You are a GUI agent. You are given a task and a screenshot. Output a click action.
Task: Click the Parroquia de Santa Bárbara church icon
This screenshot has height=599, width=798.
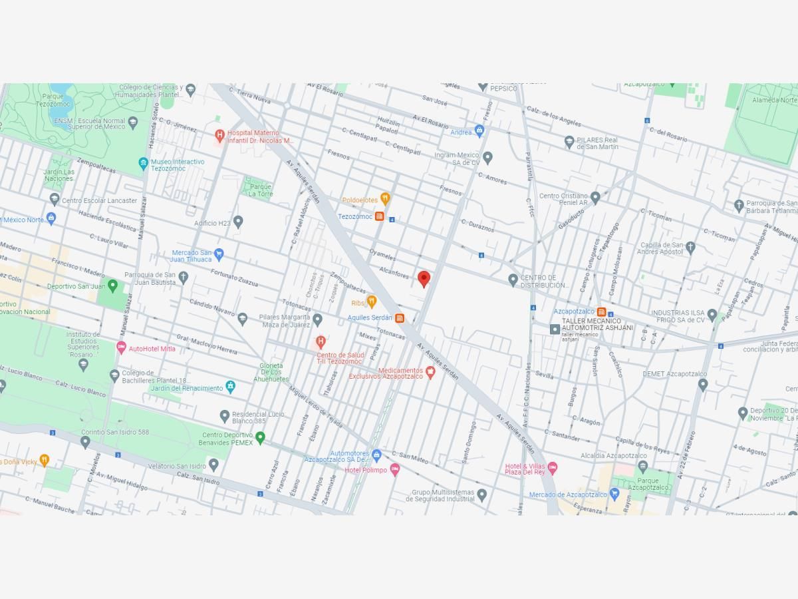click(x=739, y=206)
